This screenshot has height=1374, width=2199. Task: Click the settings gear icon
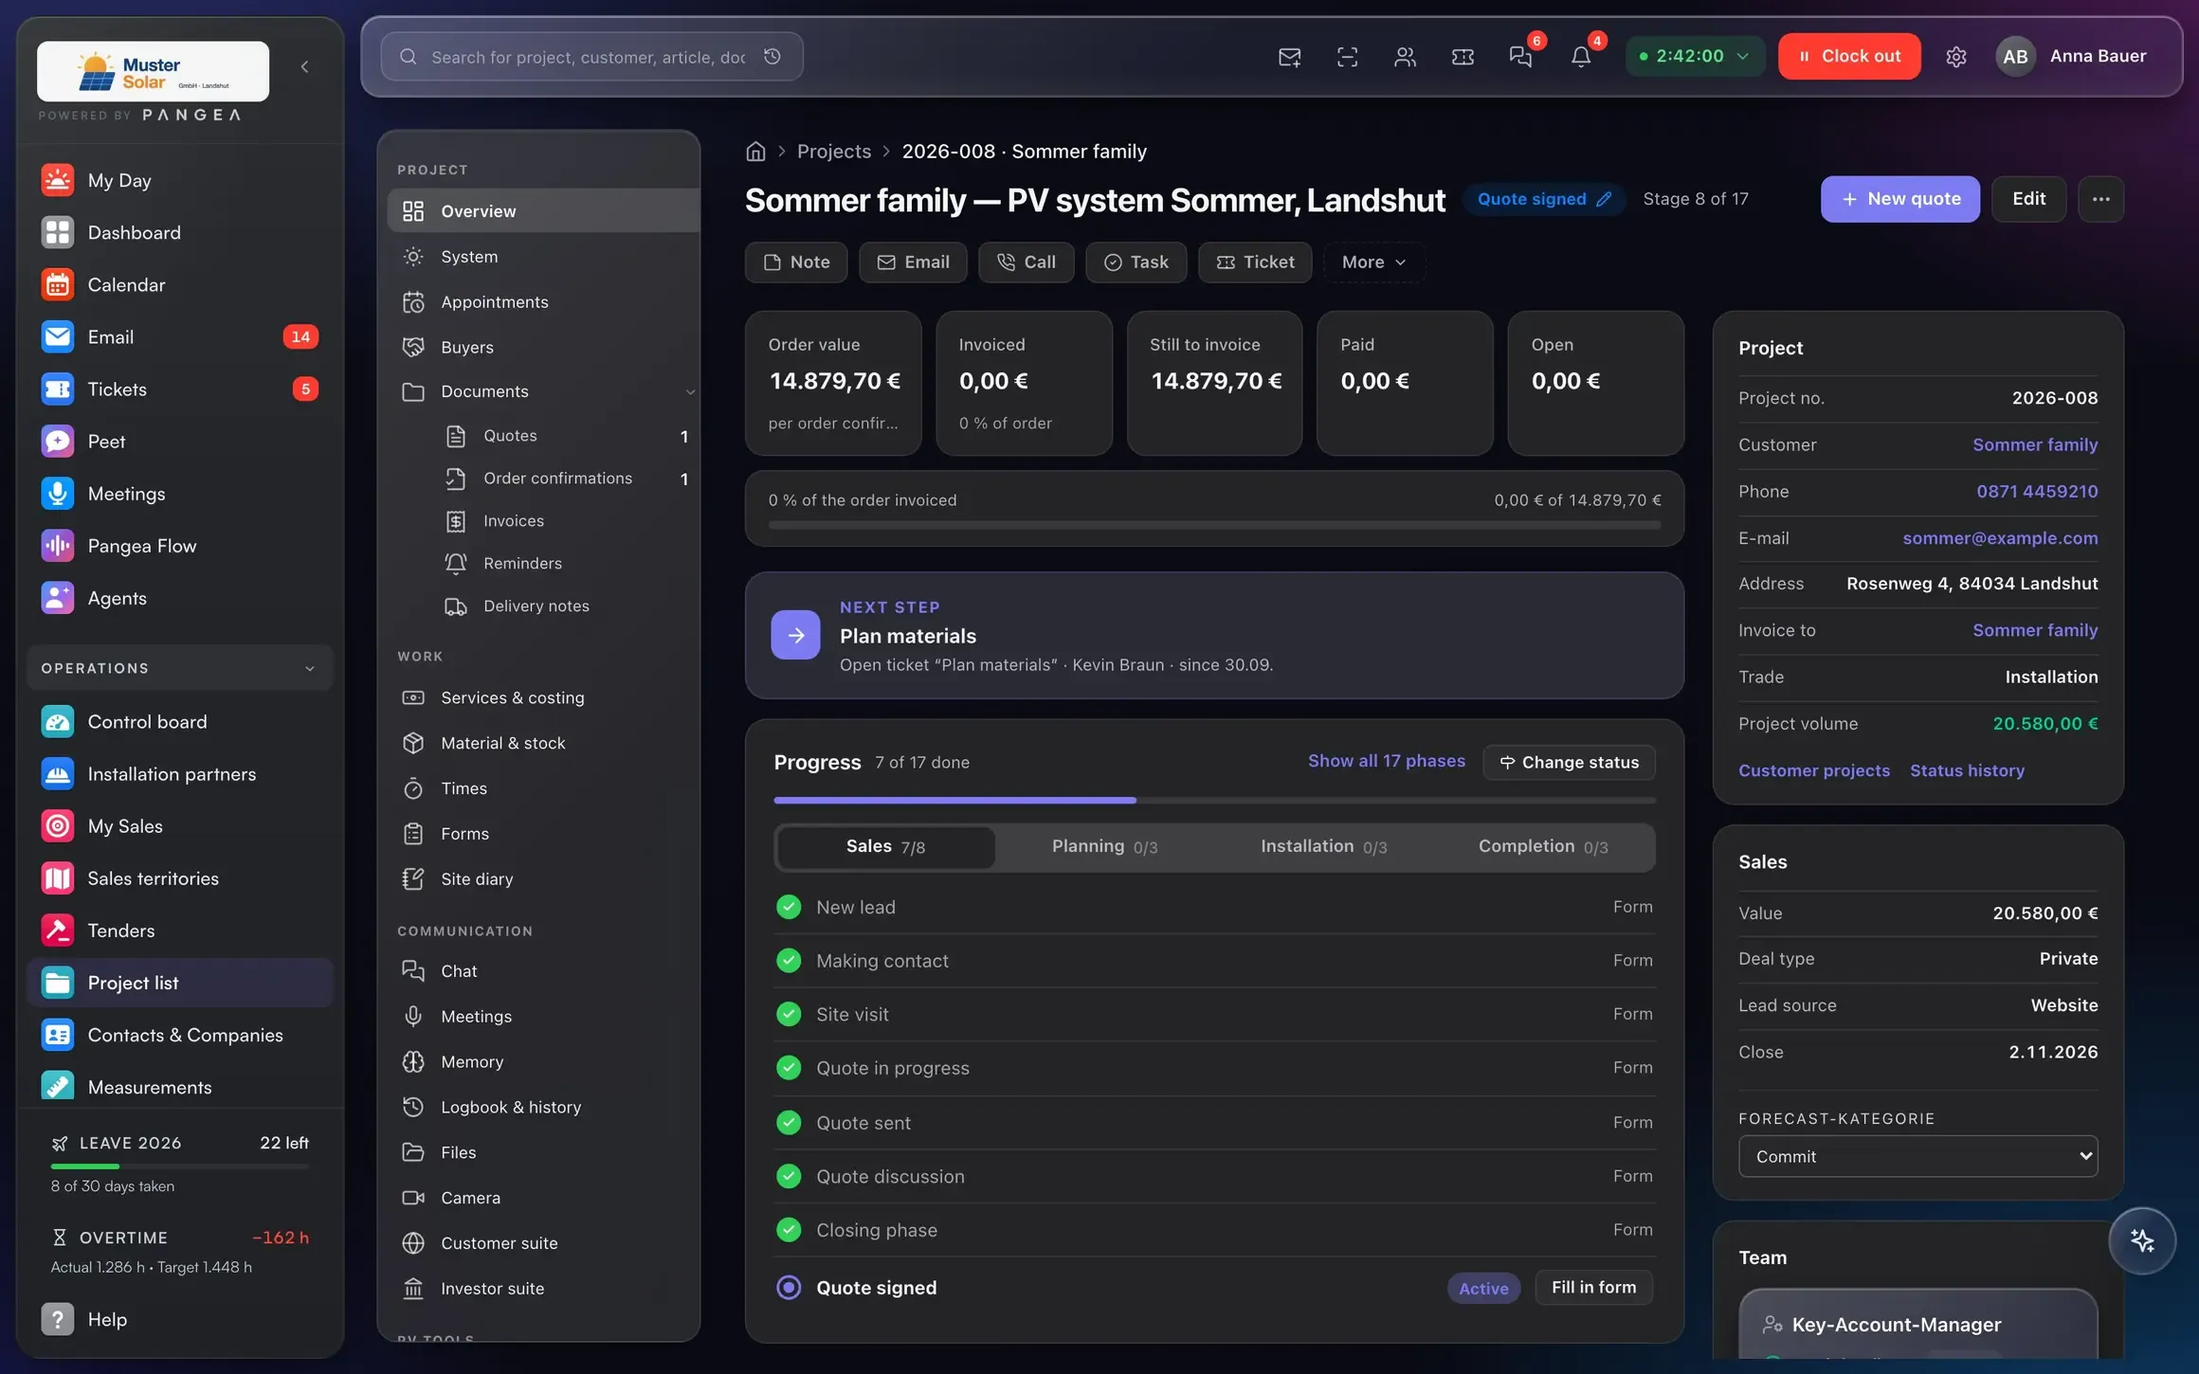tap(1956, 57)
